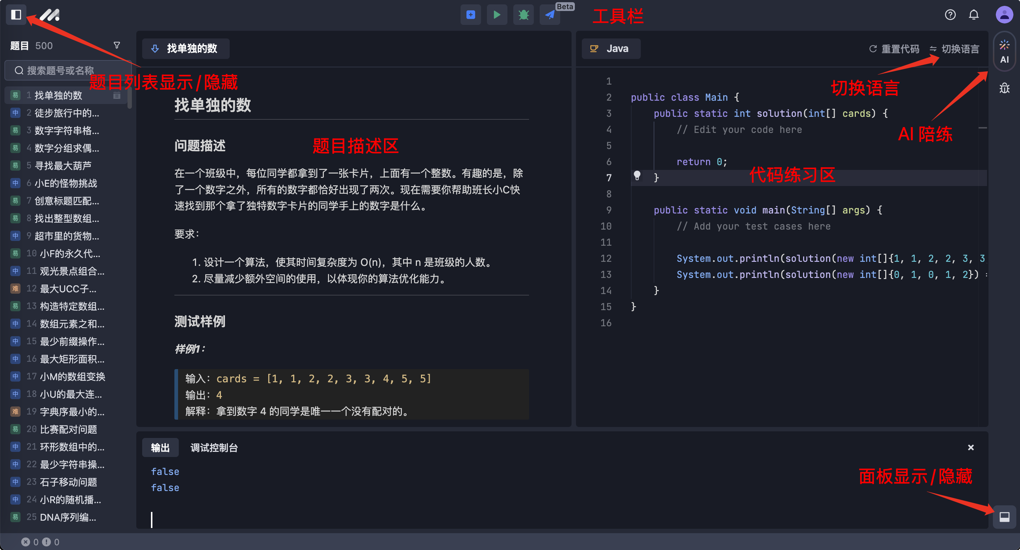Screen dimensions: 1020x550
Task: Open the AI coaching panel
Action: pyautogui.click(x=1004, y=51)
